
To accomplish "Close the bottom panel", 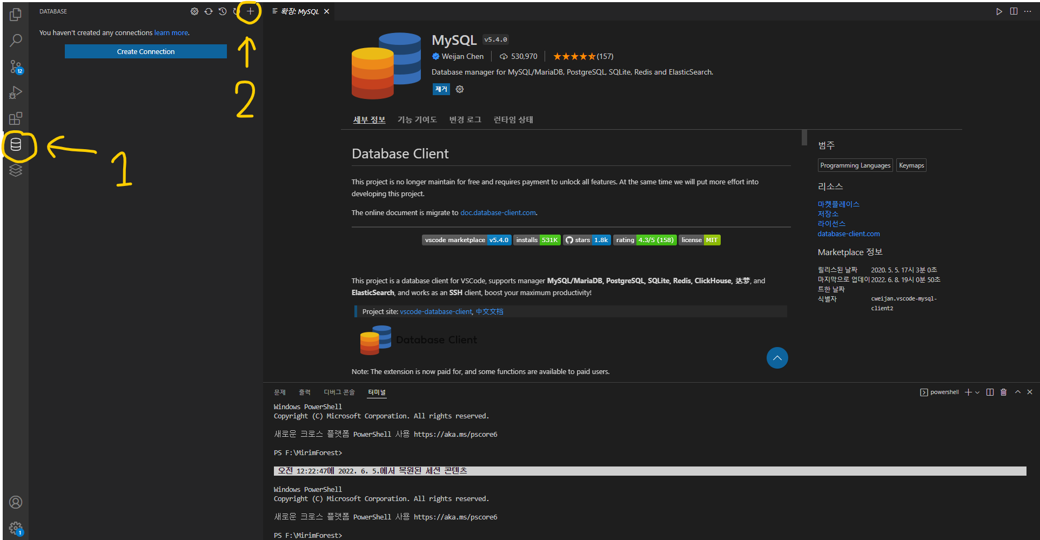I will (1030, 392).
